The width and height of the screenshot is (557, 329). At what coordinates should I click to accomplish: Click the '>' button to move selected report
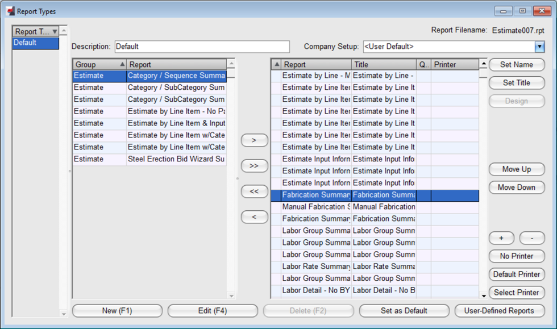coord(254,140)
